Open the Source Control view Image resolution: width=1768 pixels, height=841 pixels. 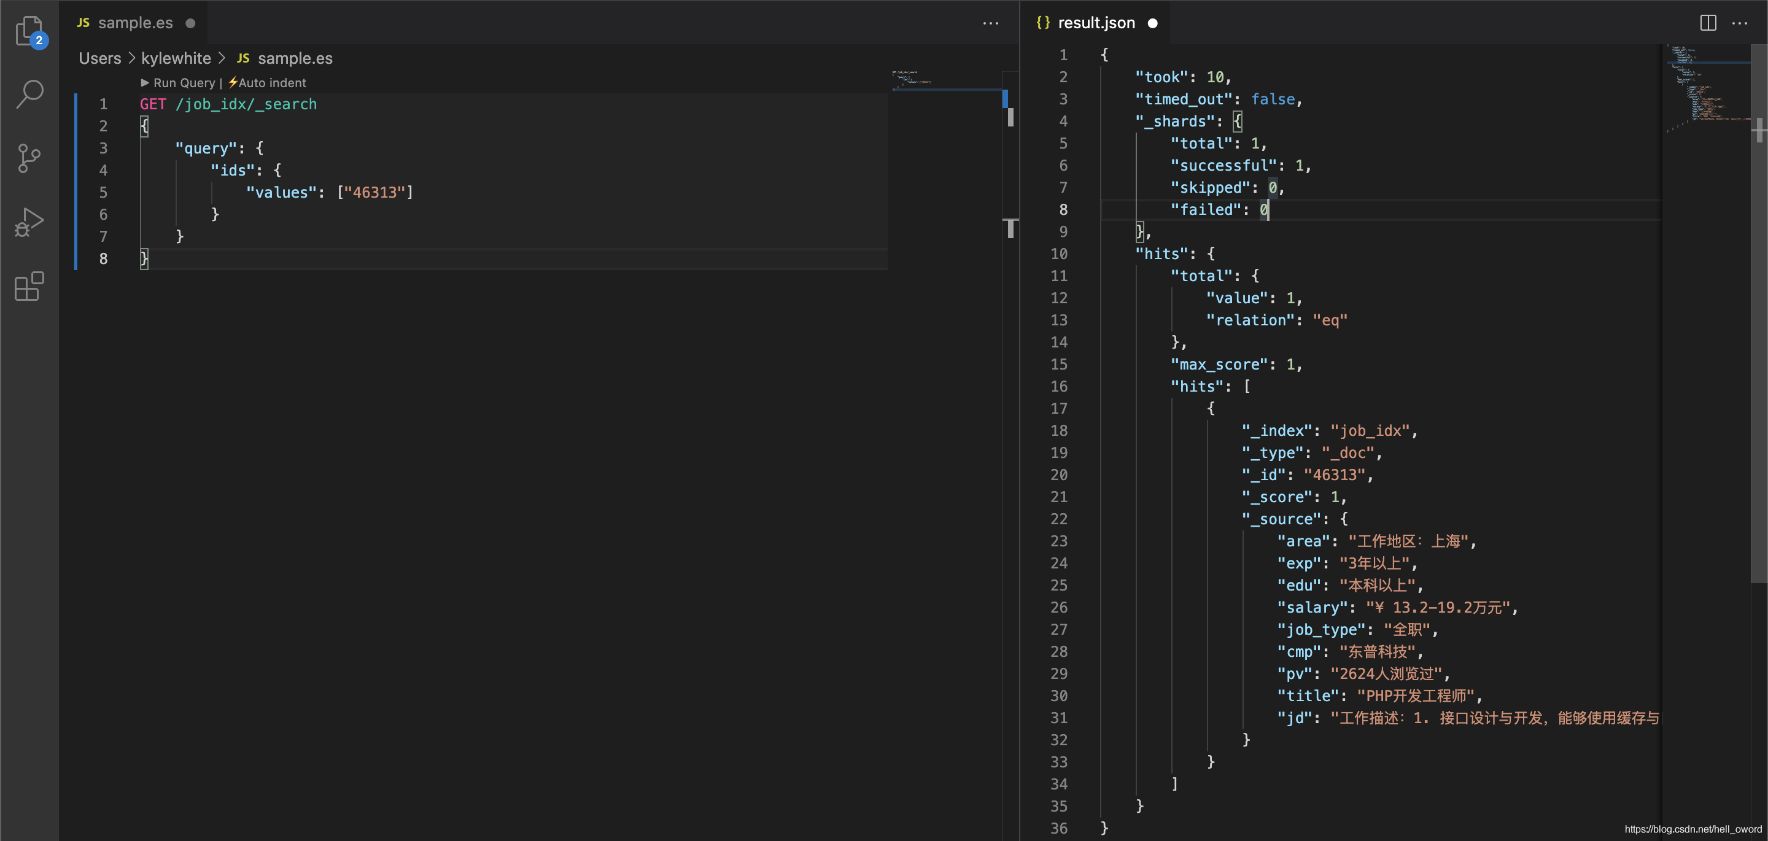coord(29,158)
